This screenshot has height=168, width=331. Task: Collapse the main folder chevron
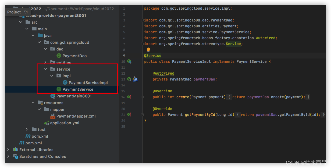click(27, 29)
